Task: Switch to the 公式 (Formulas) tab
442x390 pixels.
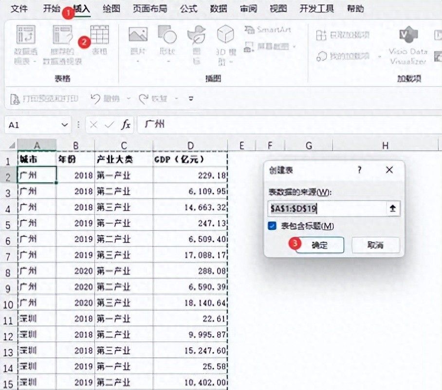Action: (188, 9)
